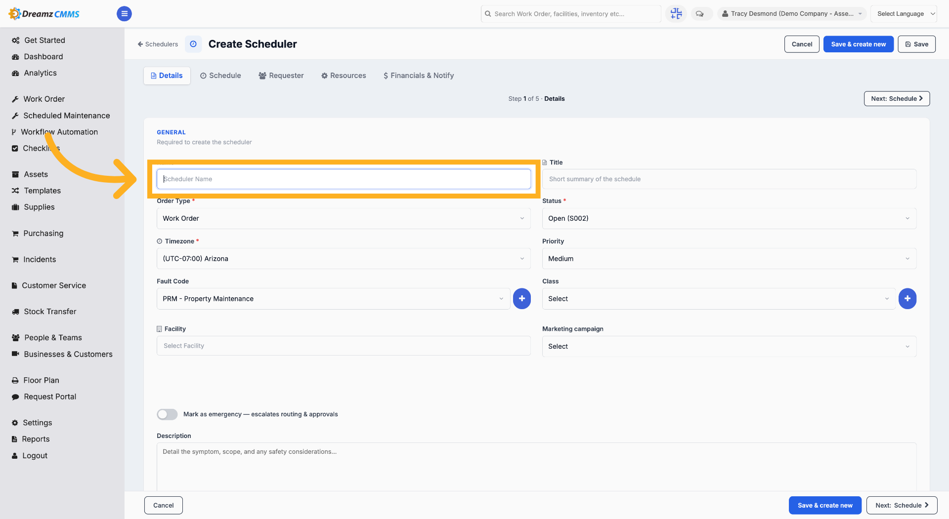Viewport: 949px width, 519px height.
Task: Switch to the Requester tab
Action: click(281, 76)
